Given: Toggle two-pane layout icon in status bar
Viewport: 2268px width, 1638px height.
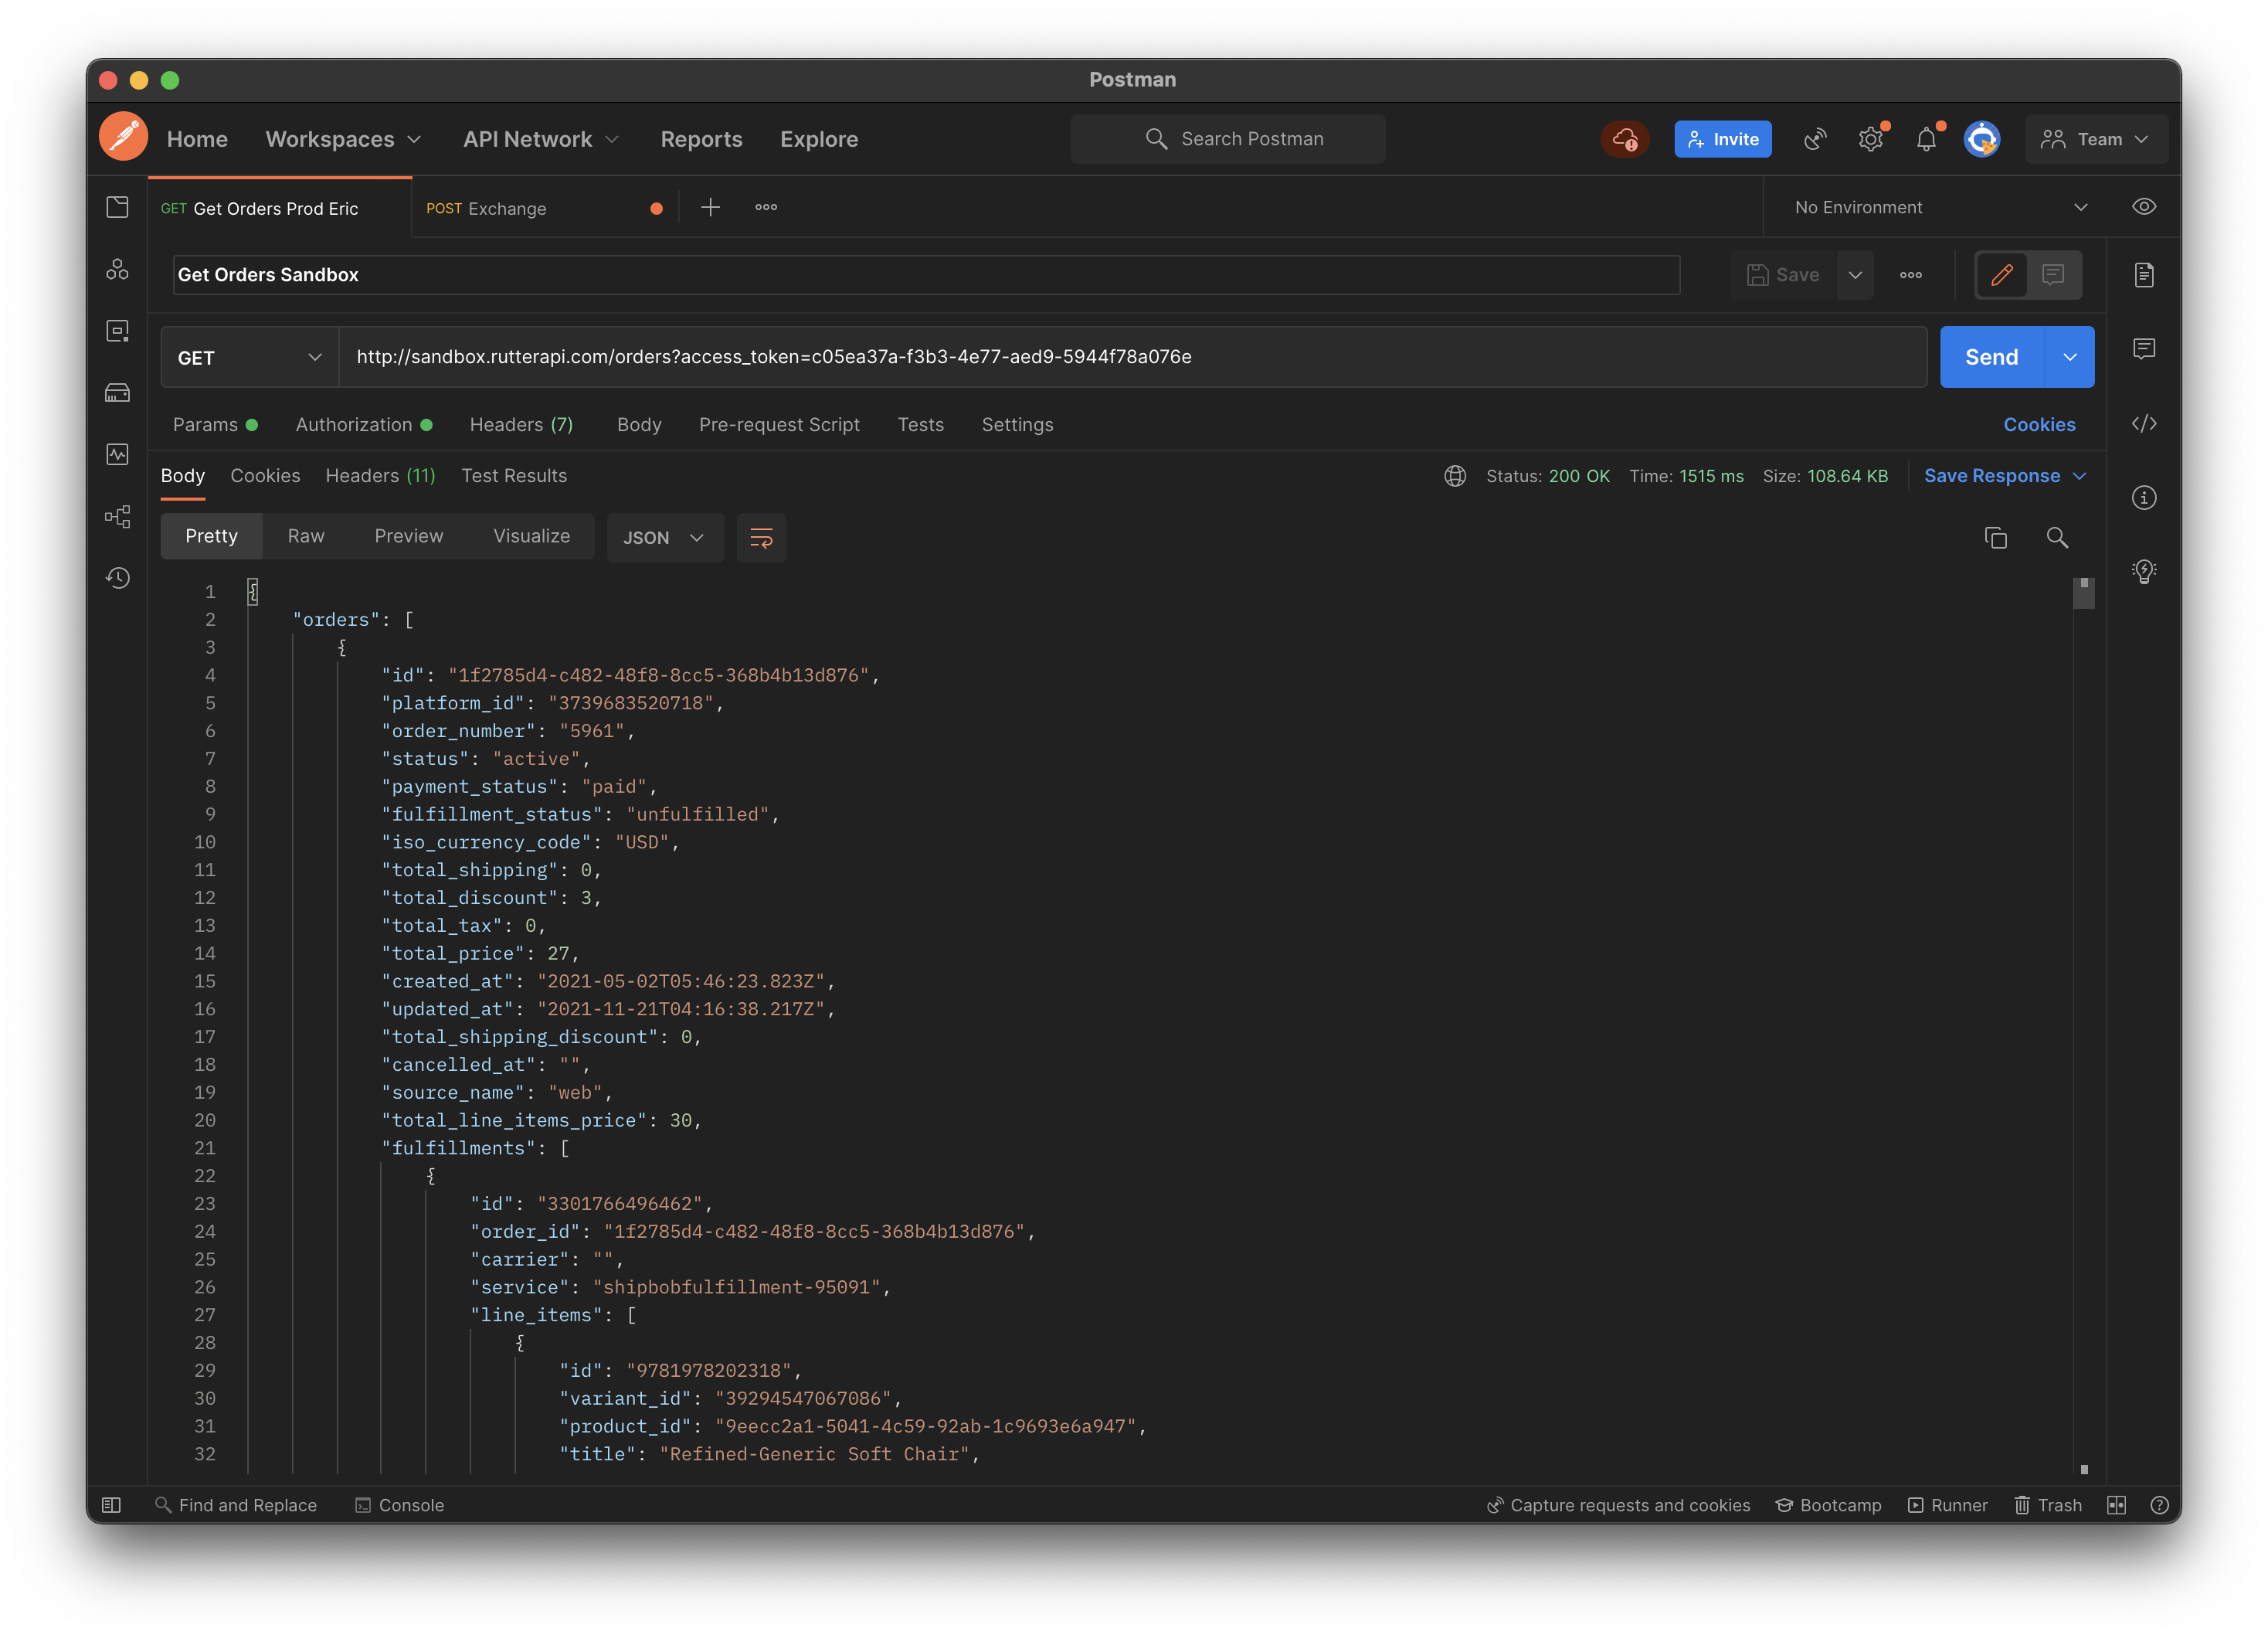Looking at the screenshot, I should [x=2116, y=1505].
